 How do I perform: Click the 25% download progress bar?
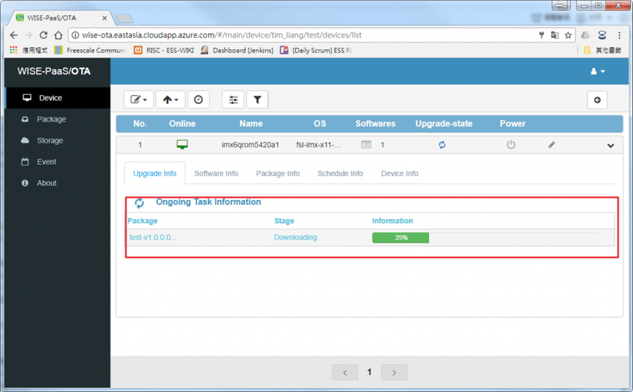click(x=485, y=238)
